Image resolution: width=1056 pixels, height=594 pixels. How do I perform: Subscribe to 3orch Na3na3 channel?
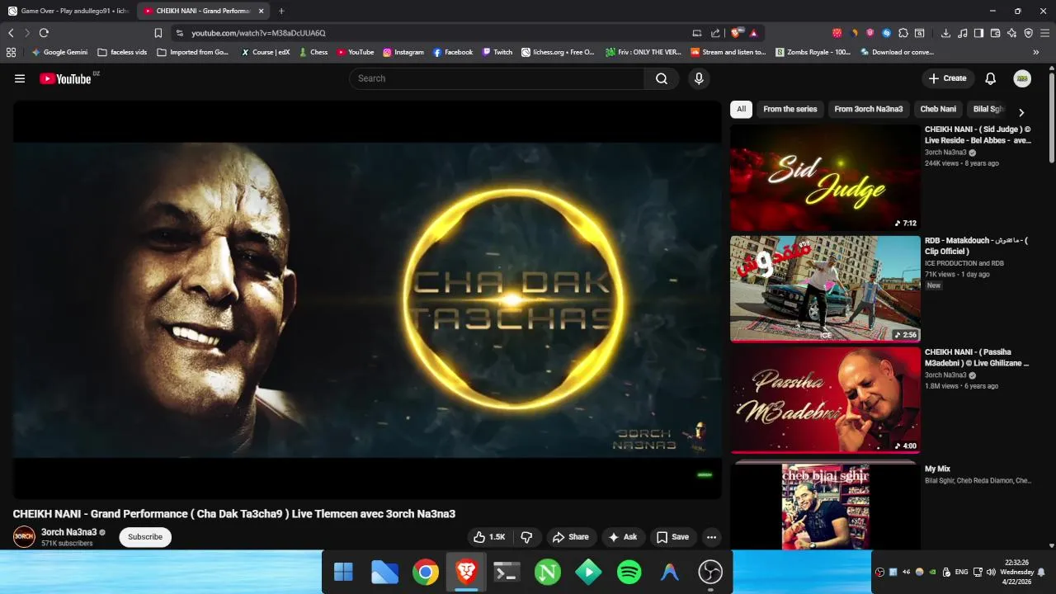(145, 537)
